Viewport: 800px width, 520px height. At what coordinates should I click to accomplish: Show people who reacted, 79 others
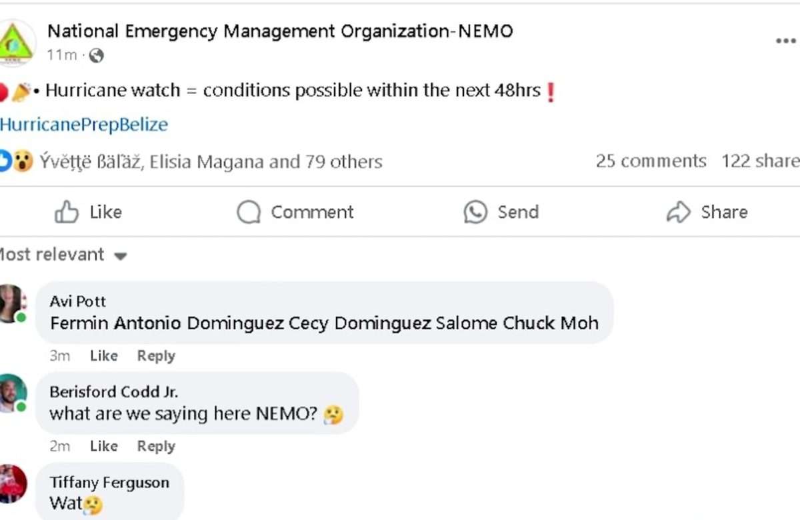(x=344, y=162)
